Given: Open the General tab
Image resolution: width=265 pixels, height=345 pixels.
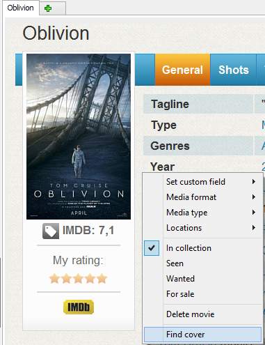Looking at the screenshot, I should (182, 70).
